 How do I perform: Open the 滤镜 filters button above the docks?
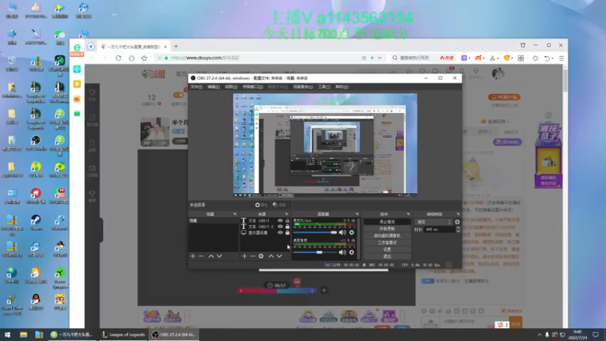(x=279, y=205)
